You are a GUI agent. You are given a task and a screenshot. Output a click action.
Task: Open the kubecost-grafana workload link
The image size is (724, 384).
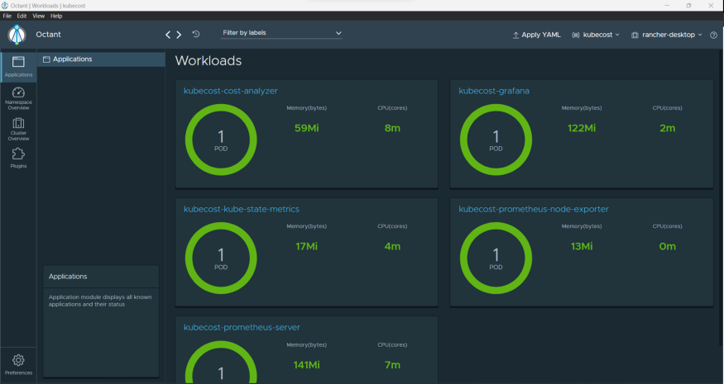click(494, 91)
